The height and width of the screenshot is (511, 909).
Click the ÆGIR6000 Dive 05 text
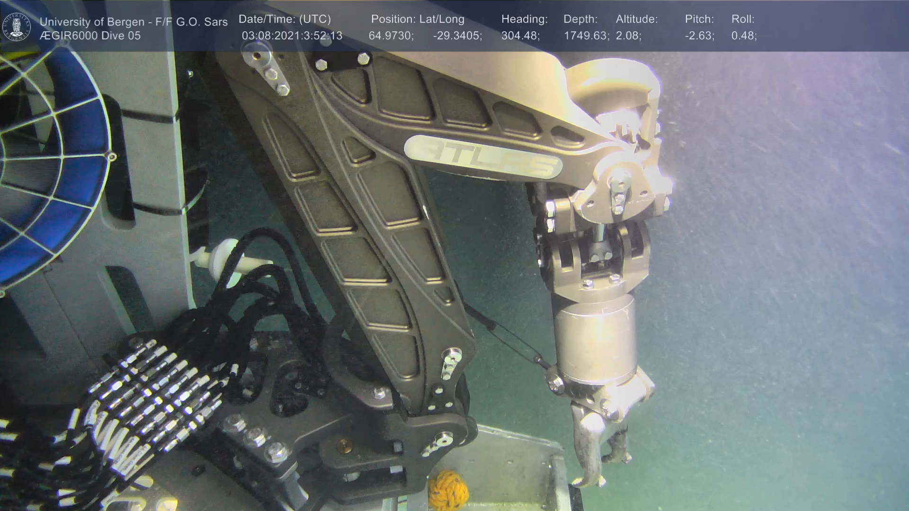(x=90, y=36)
